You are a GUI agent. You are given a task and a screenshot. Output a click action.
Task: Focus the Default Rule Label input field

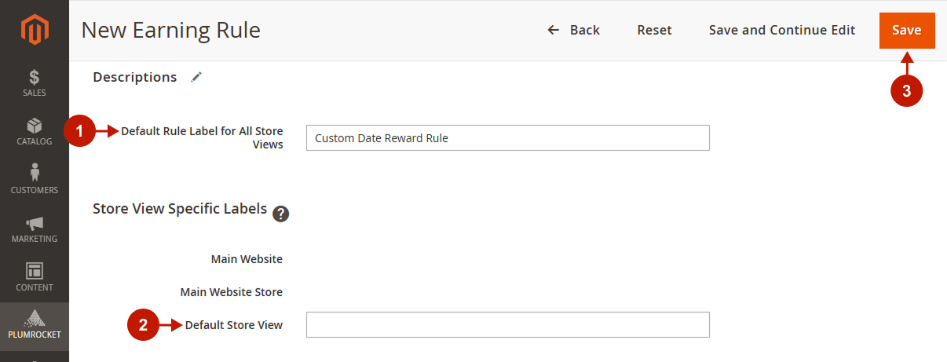tap(508, 137)
